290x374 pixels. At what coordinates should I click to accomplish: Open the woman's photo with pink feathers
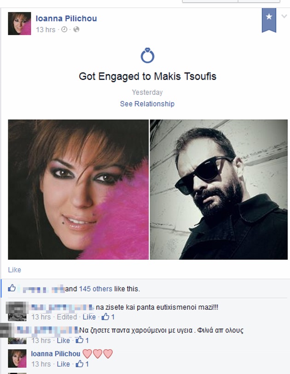78,190
